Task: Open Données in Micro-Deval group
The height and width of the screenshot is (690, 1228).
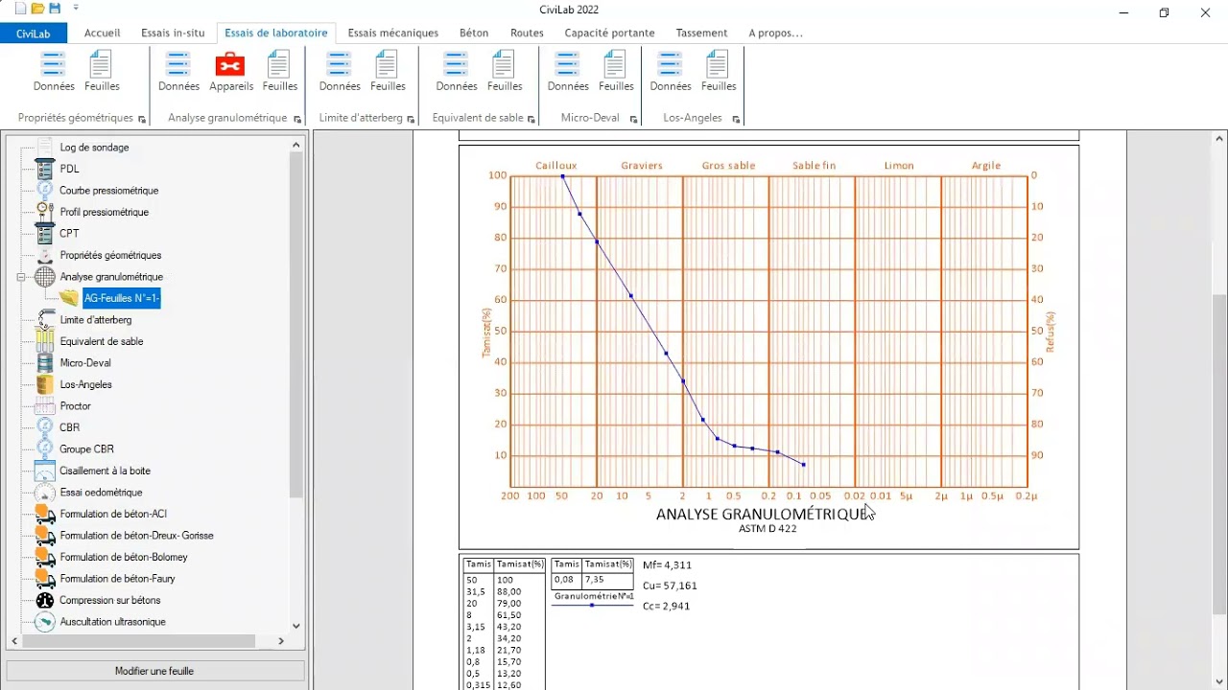Action: 568,71
